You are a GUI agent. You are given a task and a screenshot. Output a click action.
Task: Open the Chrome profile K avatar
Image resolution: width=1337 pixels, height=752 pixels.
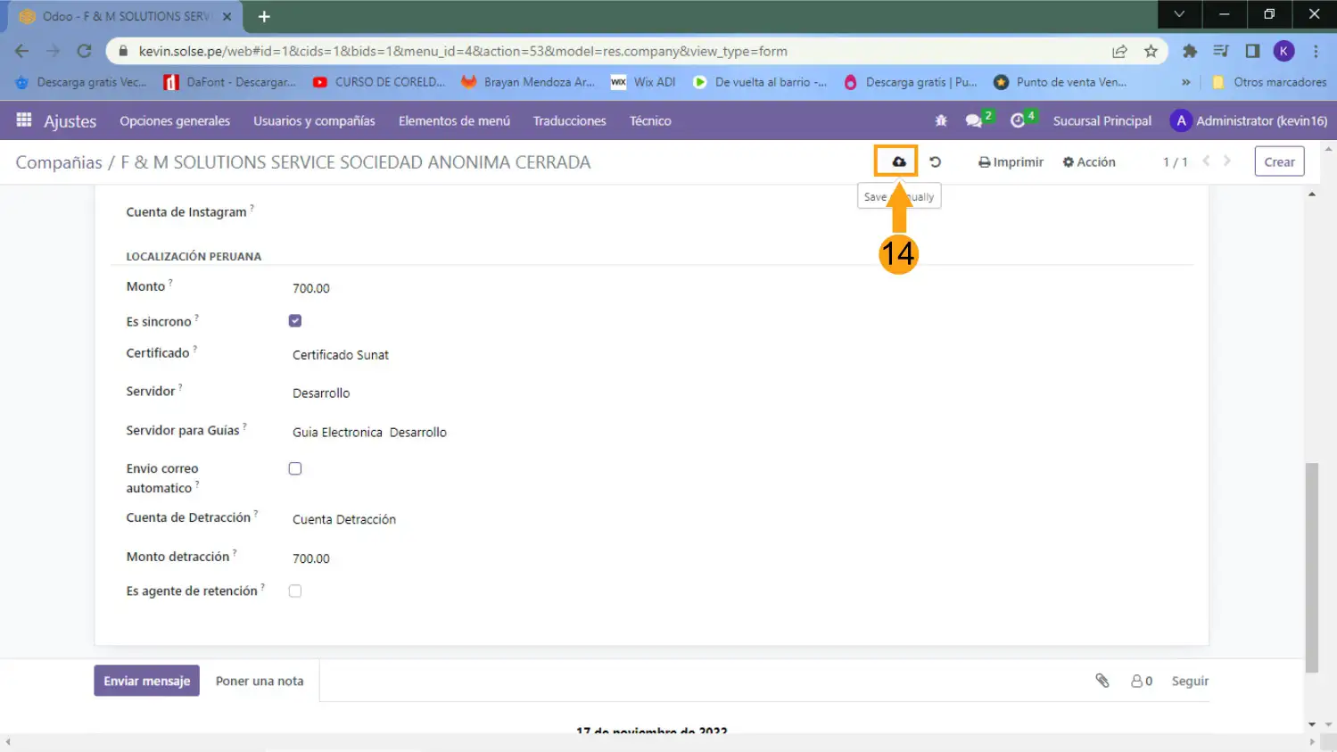tap(1284, 51)
